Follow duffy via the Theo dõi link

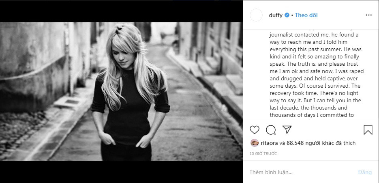coord(306,15)
